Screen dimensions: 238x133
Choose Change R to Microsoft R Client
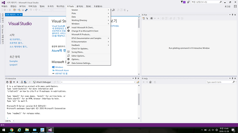tap(89, 31)
